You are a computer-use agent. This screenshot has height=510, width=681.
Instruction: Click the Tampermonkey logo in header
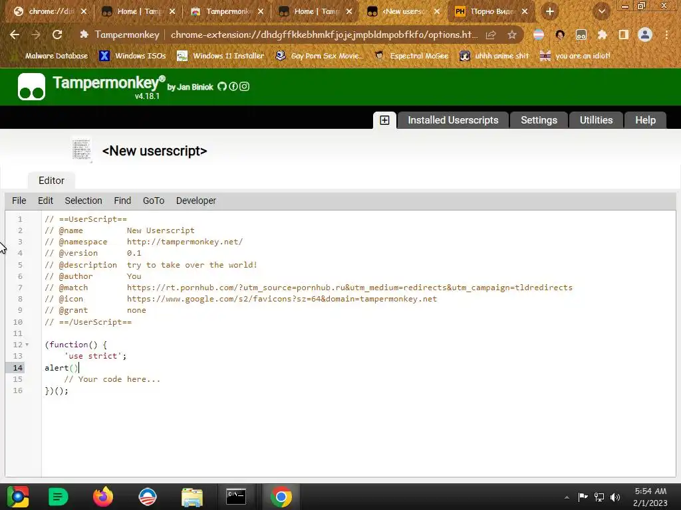coord(31,87)
